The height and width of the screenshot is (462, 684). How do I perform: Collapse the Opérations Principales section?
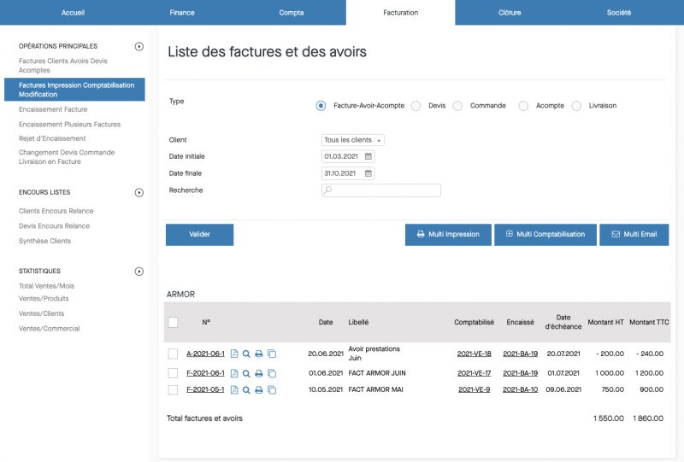[139, 46]
